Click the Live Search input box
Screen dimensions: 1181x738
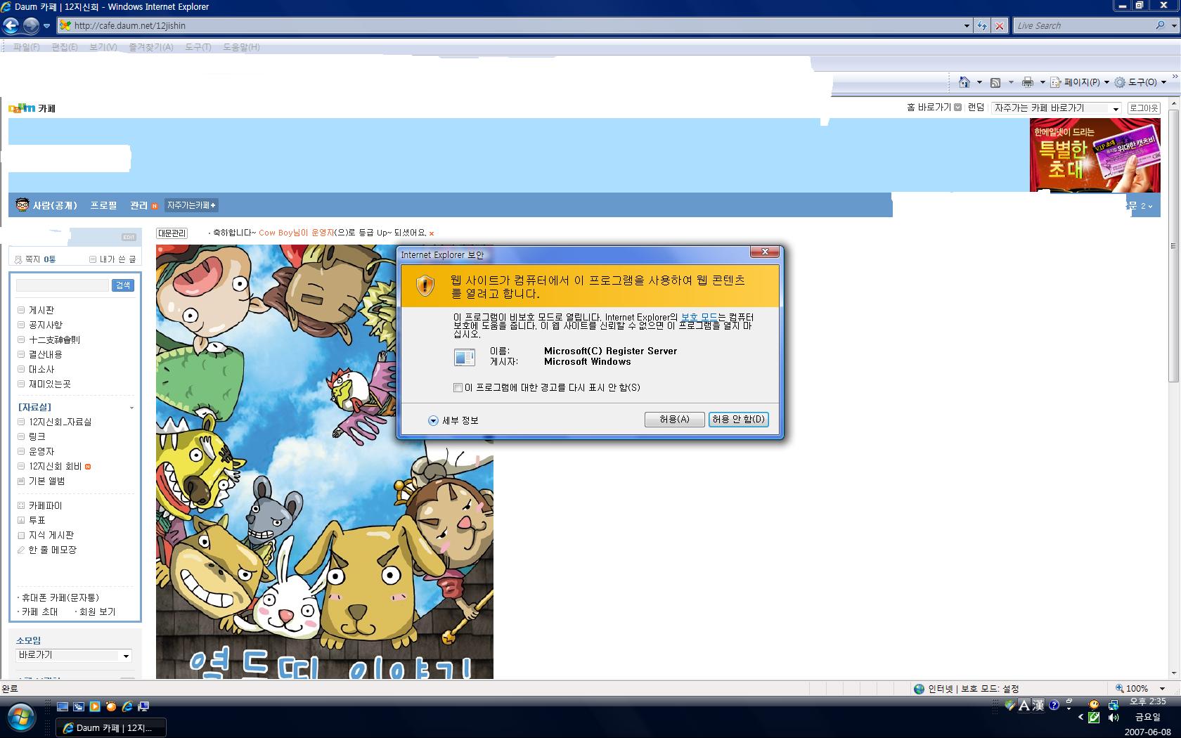coord(1084,25)
